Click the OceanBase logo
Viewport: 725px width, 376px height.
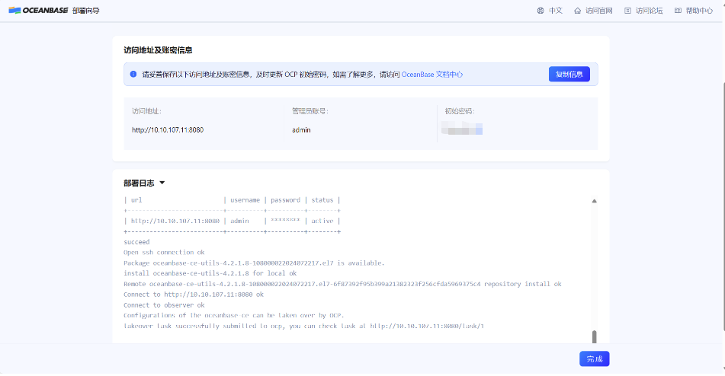click(x=38, y=10)
